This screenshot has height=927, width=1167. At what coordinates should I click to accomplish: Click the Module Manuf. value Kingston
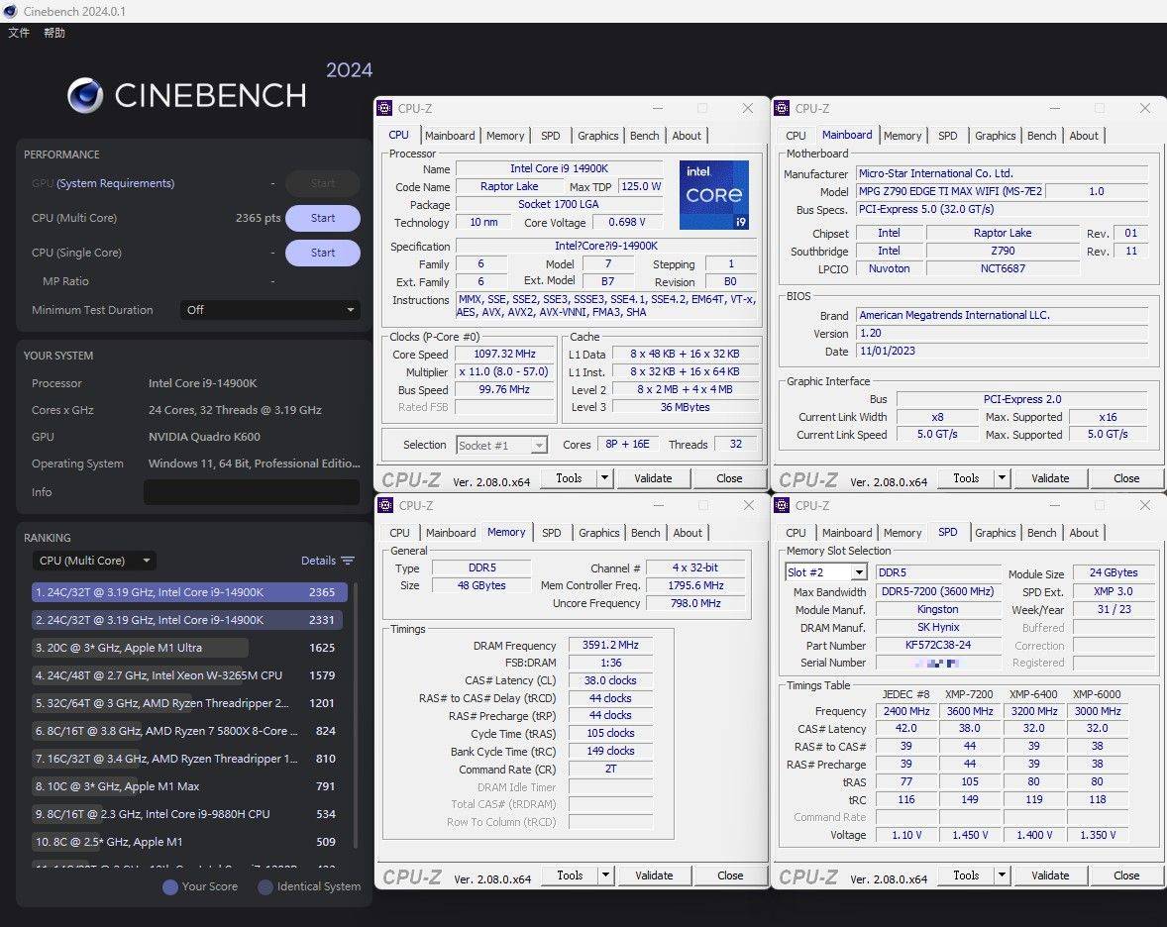tap(938, 609)
